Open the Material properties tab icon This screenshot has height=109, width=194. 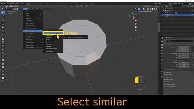click(x=162, y=77)
